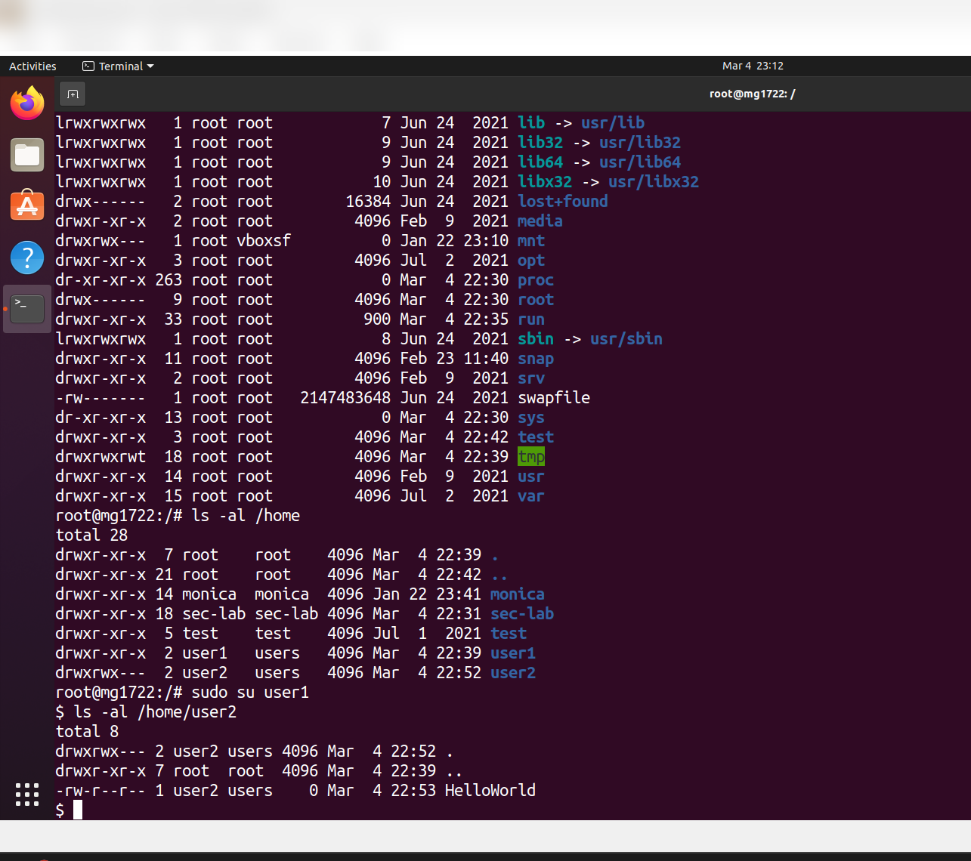
Task: Click the 'total 28' line
Action: (x=91, y=535)
